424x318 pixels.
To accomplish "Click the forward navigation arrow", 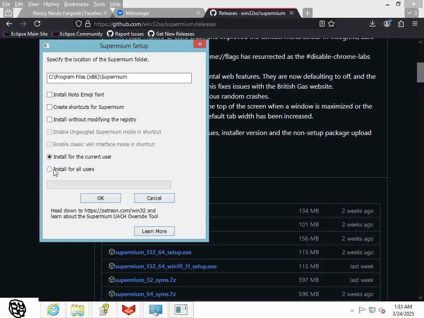I will coord(23,24).
